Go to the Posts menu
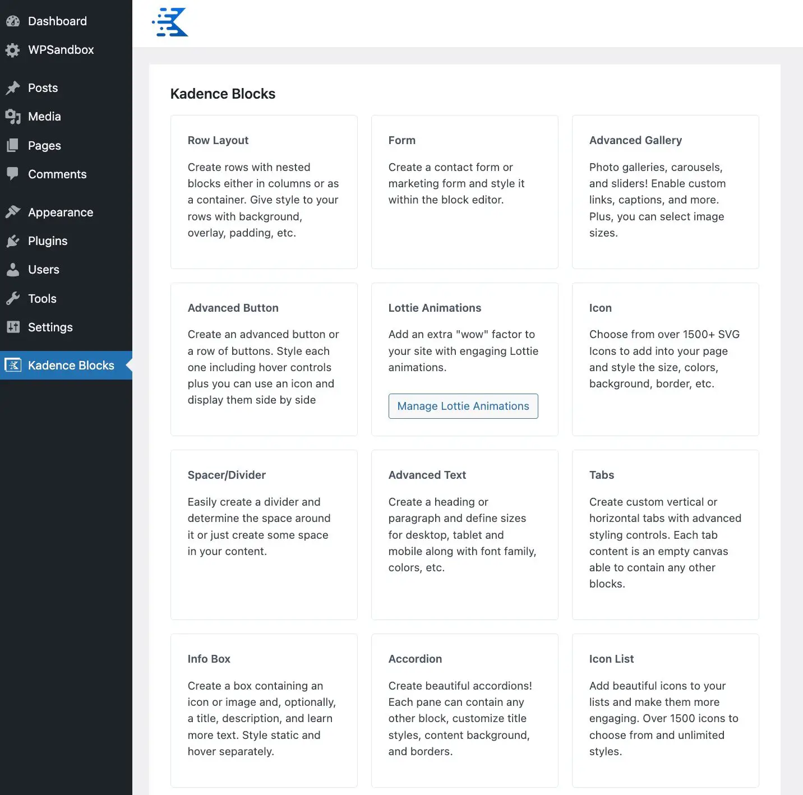 [43, 88]
